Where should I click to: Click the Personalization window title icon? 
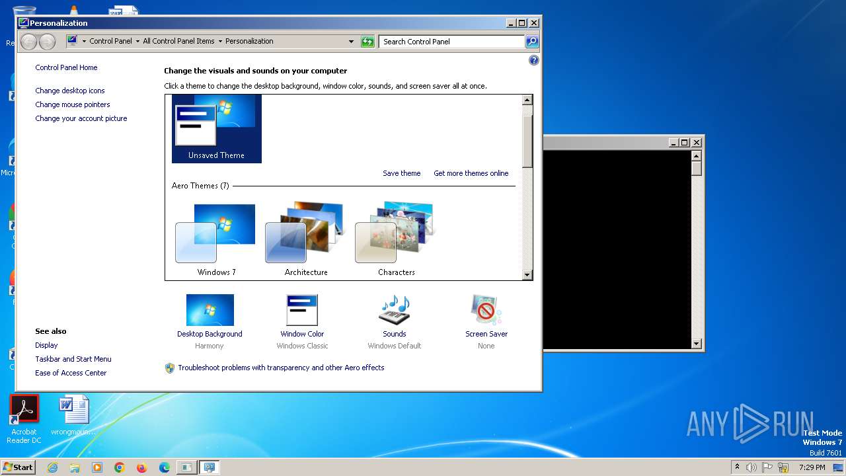[x=24, y=22]
